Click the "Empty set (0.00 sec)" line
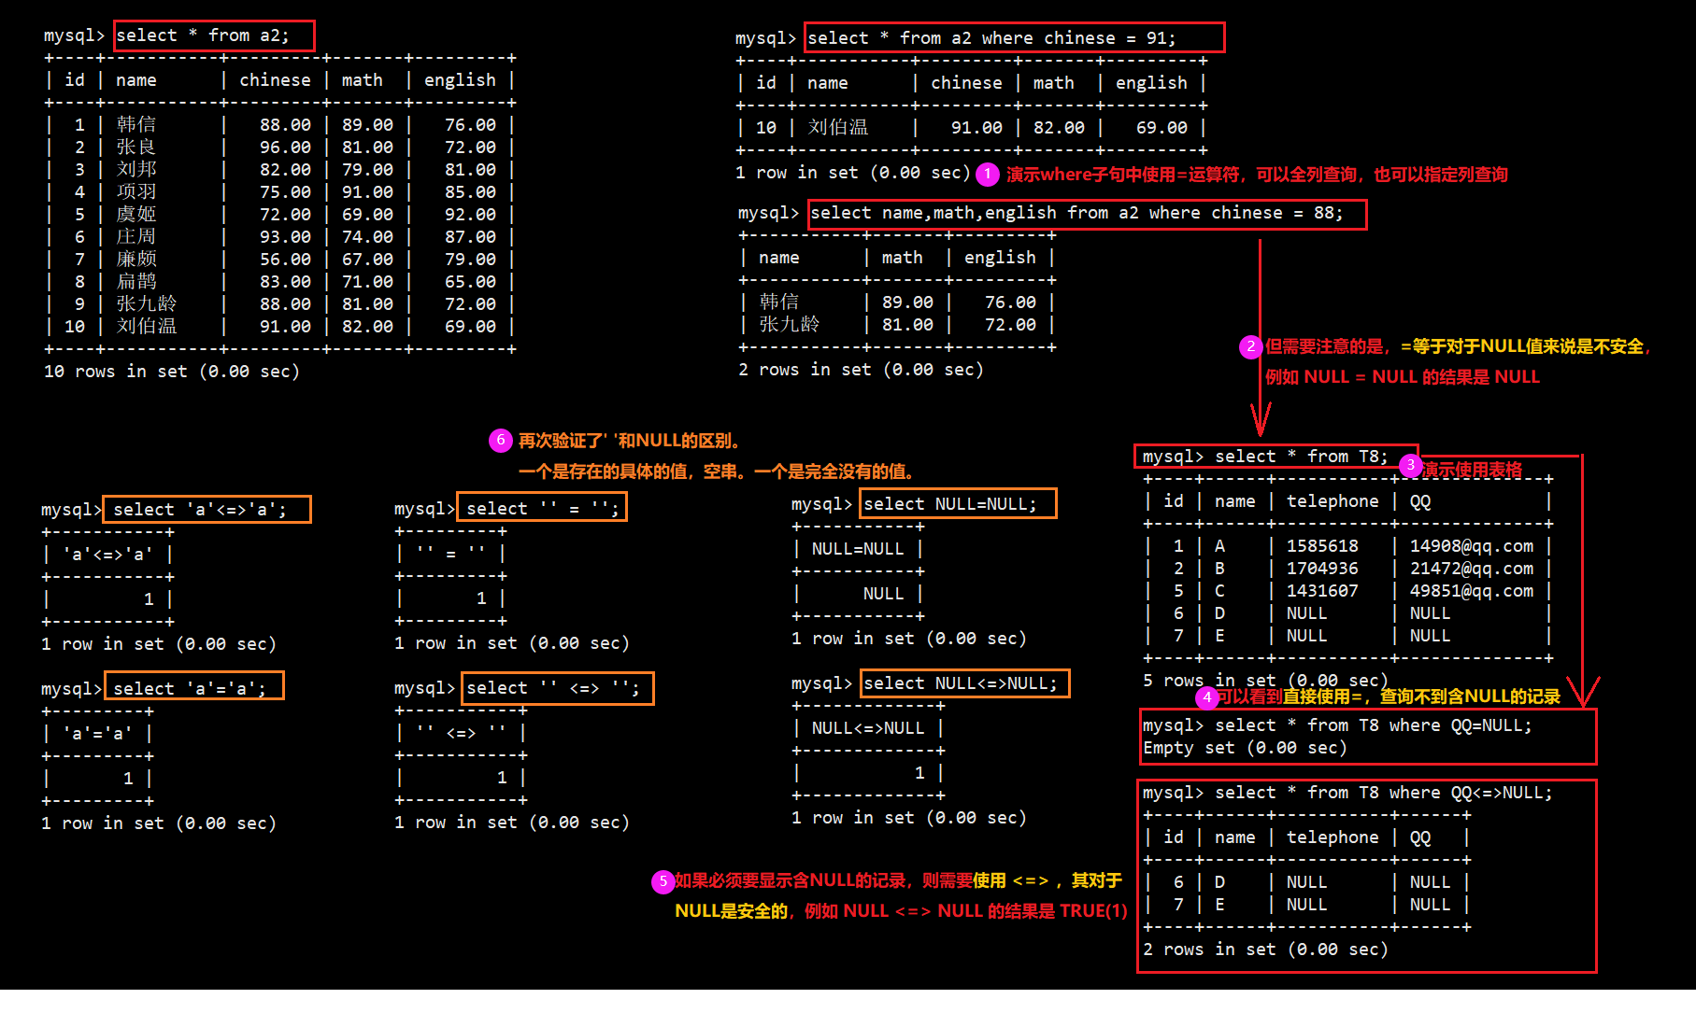1696x1013 pixels. 1245,748
